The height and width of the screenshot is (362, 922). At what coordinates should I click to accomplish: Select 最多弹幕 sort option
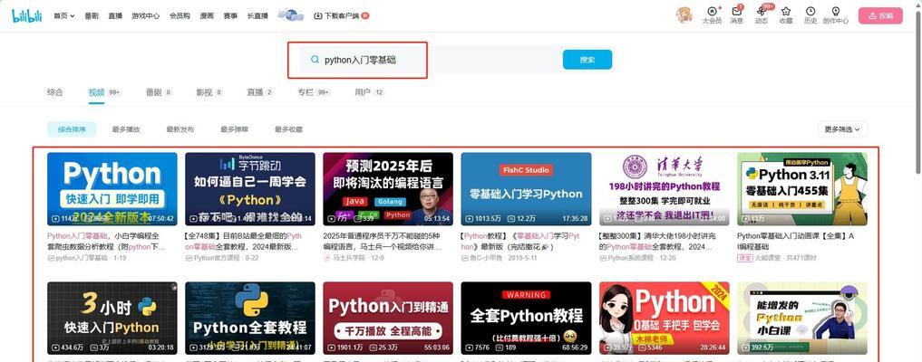pos(234,129)
